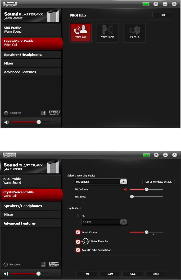Click the Close button at bottom
This screenshot has width=181, height=280.
(156, 274)
